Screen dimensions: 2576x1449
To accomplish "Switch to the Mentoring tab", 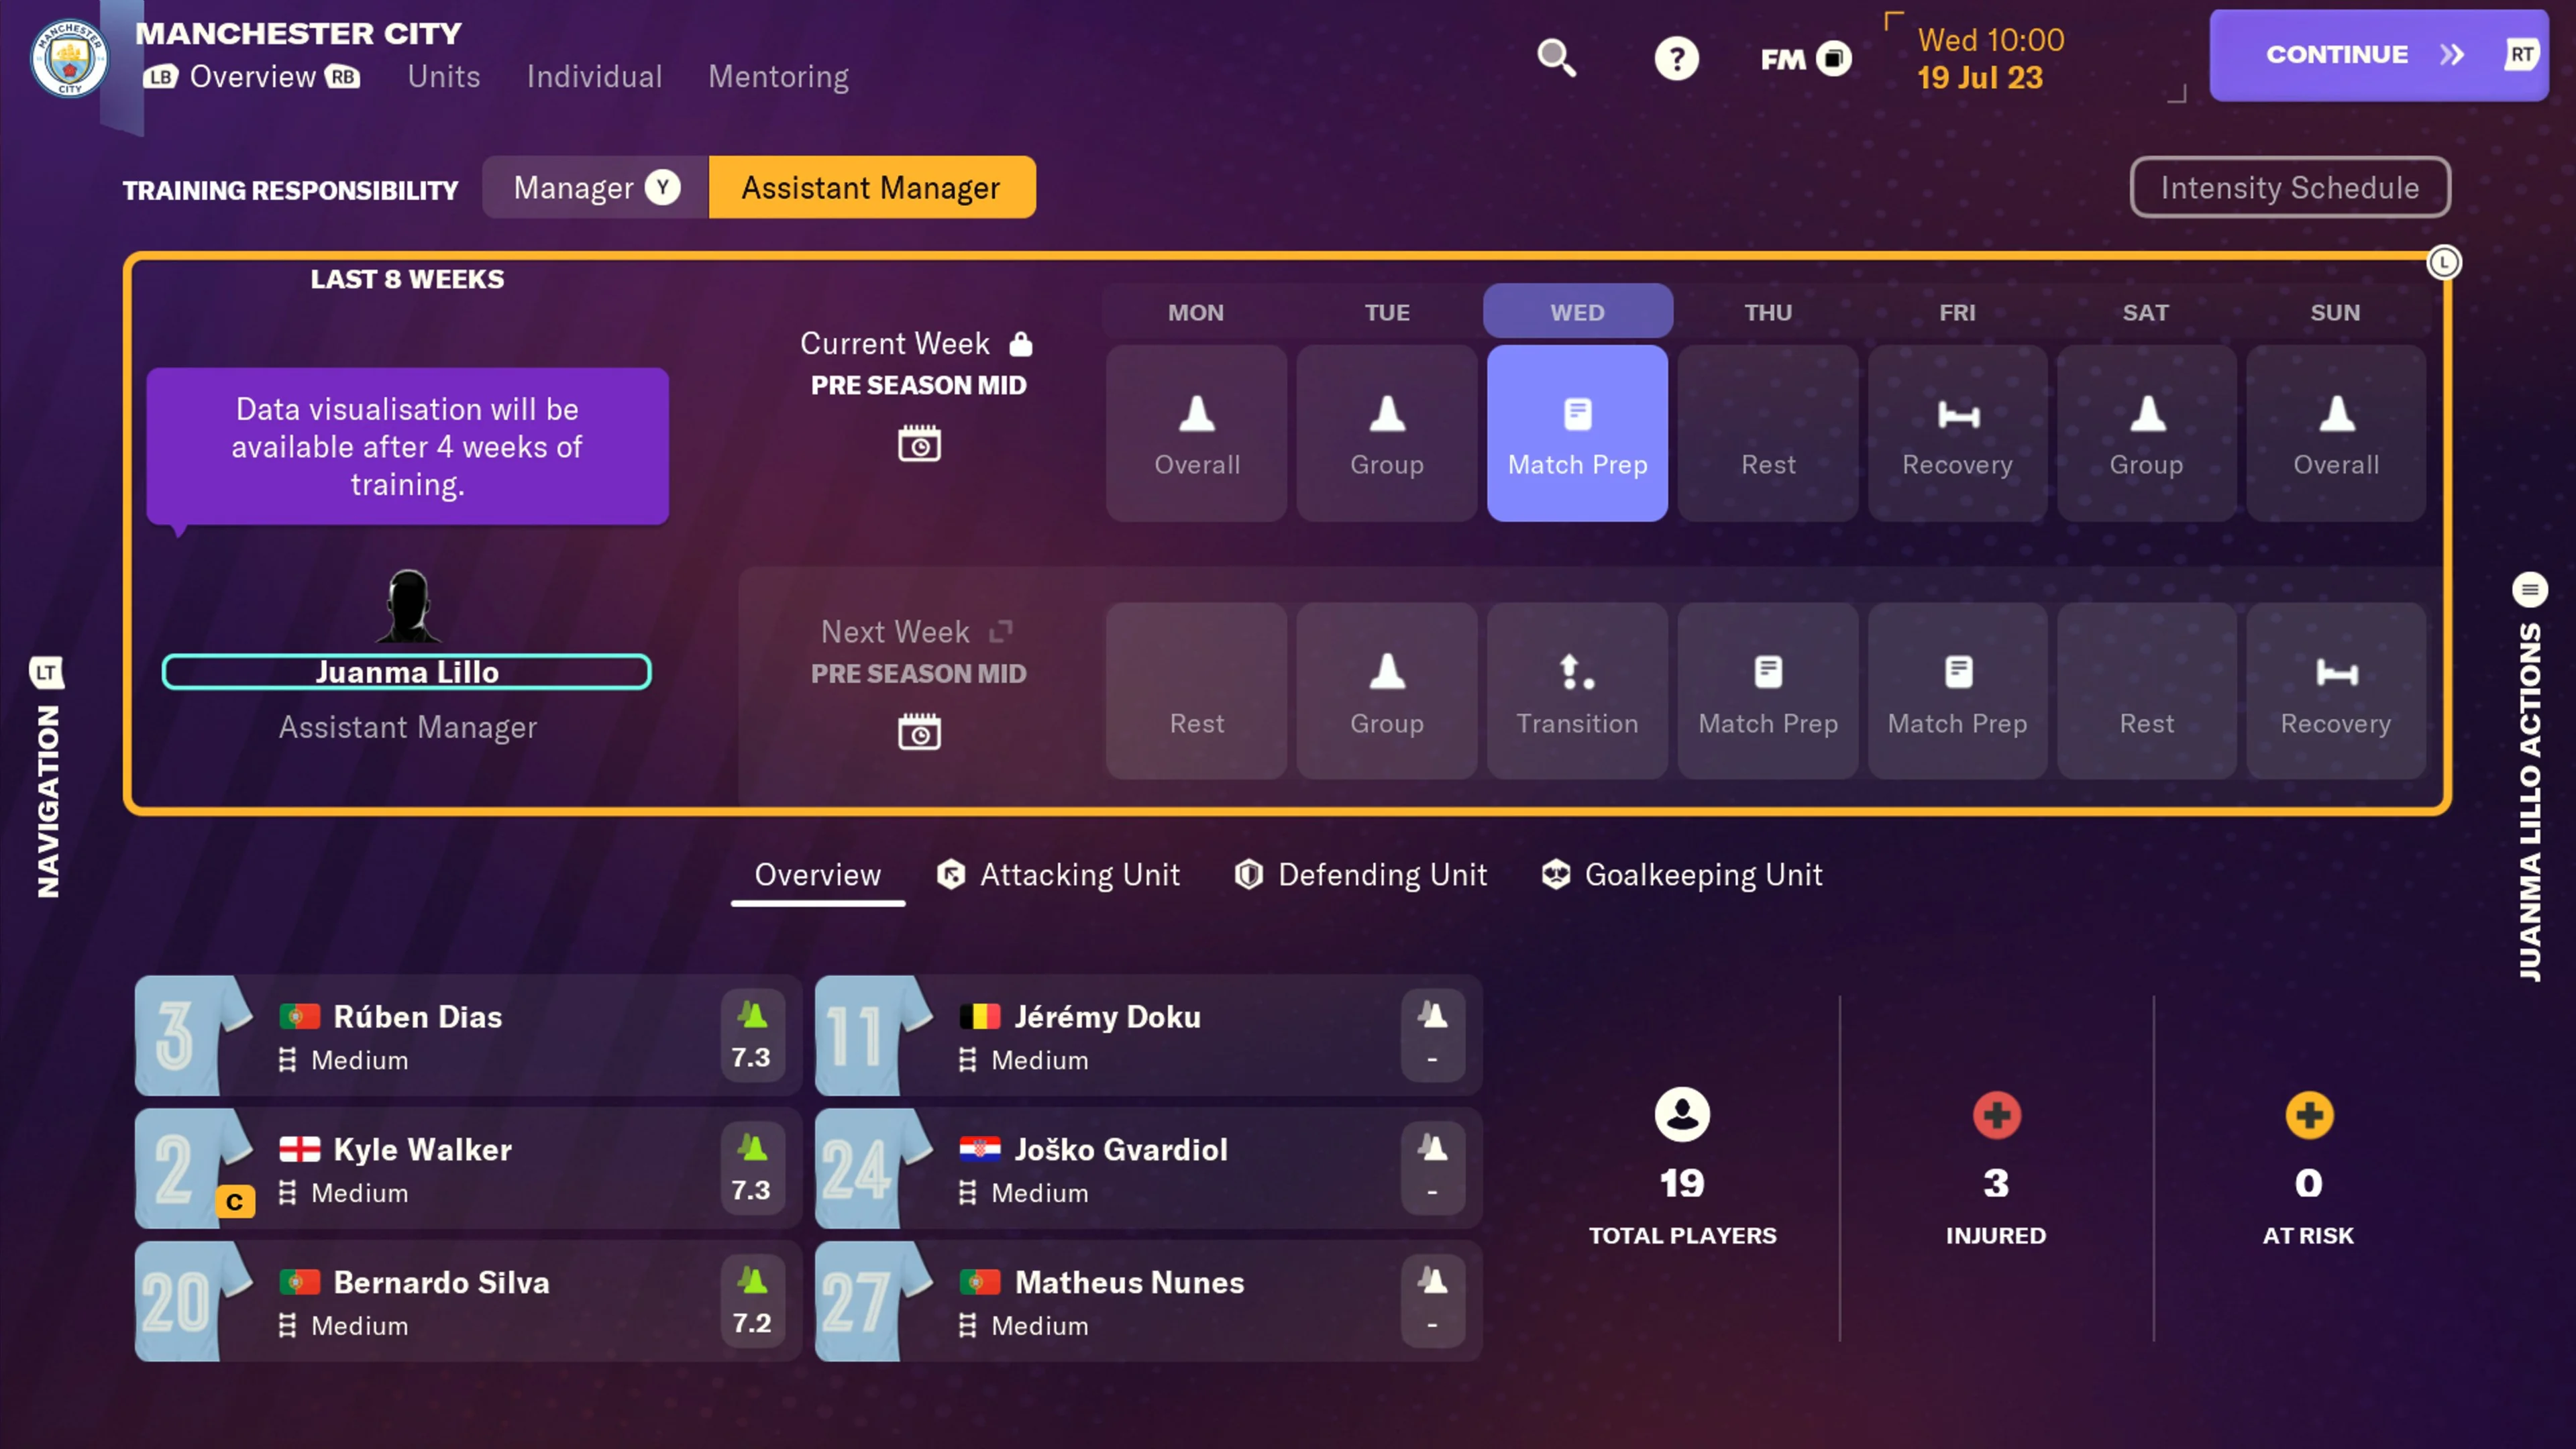I will [x=778, y=77].
